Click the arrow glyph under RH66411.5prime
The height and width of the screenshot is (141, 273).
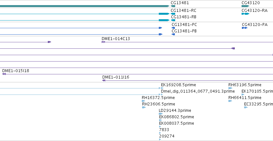click(230, 101)
